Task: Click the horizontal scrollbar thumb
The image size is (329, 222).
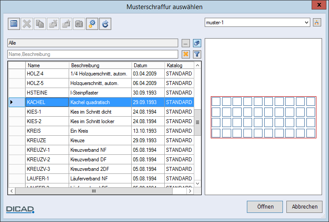Action: (x=94, y=191)
